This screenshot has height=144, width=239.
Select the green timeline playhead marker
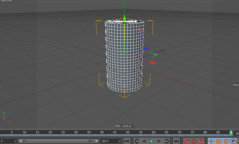pyautogui.click(x=231, y=133)
